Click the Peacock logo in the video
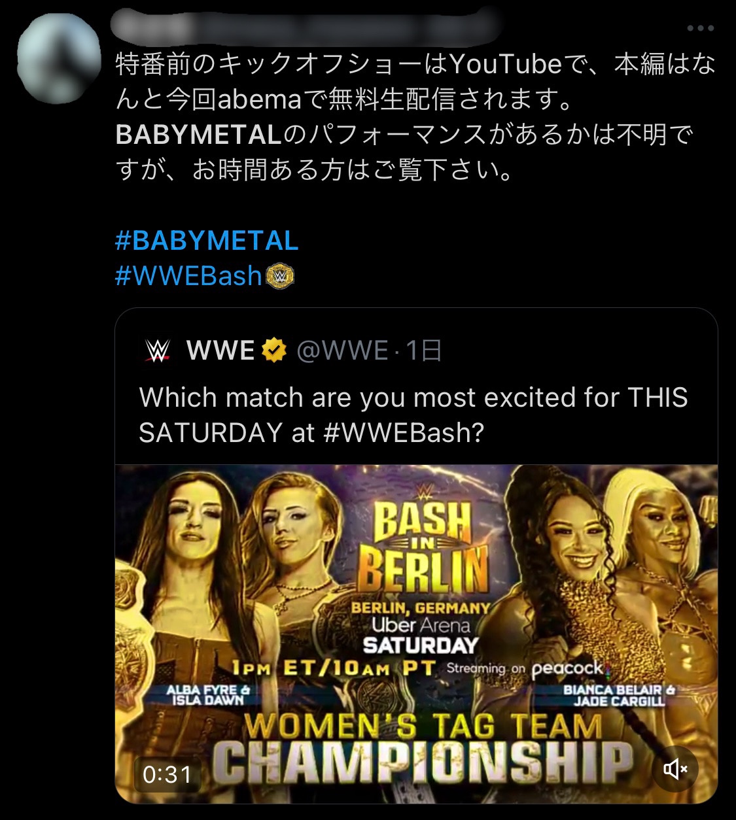The image size is (736, 820). click(x=567, y=668)
